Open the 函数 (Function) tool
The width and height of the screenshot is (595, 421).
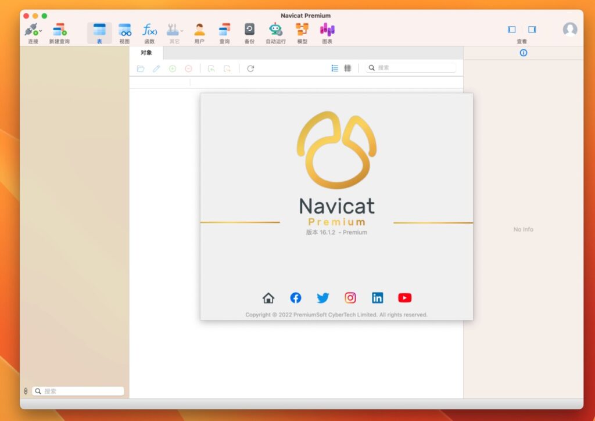[149, 32]
